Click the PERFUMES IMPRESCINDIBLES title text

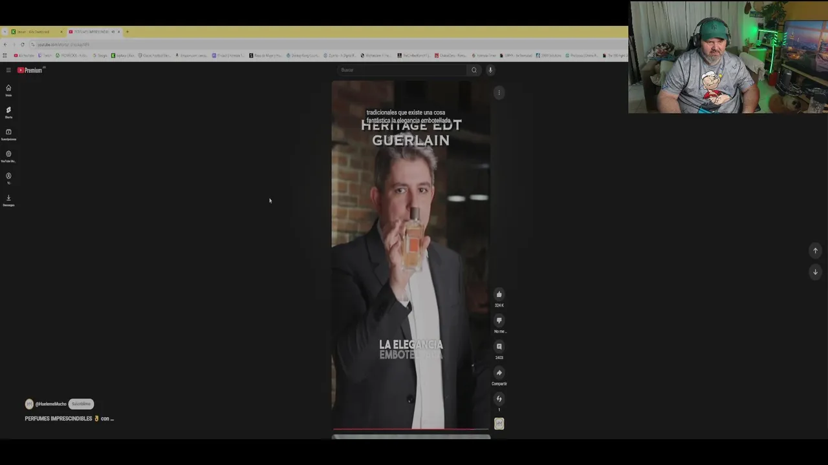(x=69, y=418)
